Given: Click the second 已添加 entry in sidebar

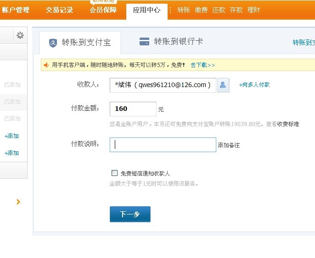Looking at the screenshot, I should click(12, 102).
